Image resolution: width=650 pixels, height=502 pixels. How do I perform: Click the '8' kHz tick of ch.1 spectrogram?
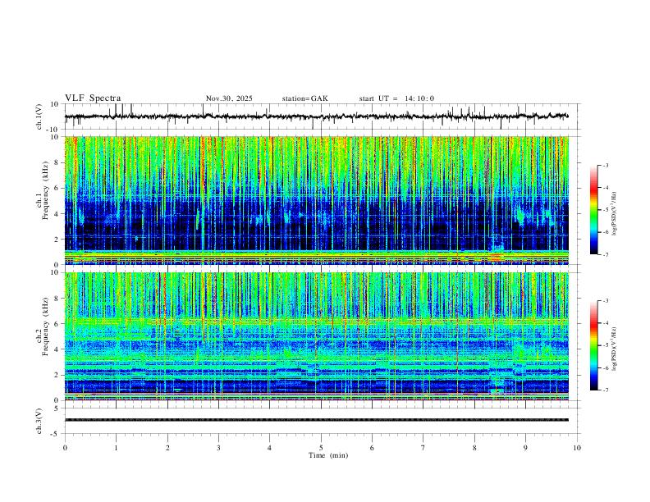coord(57,162)
